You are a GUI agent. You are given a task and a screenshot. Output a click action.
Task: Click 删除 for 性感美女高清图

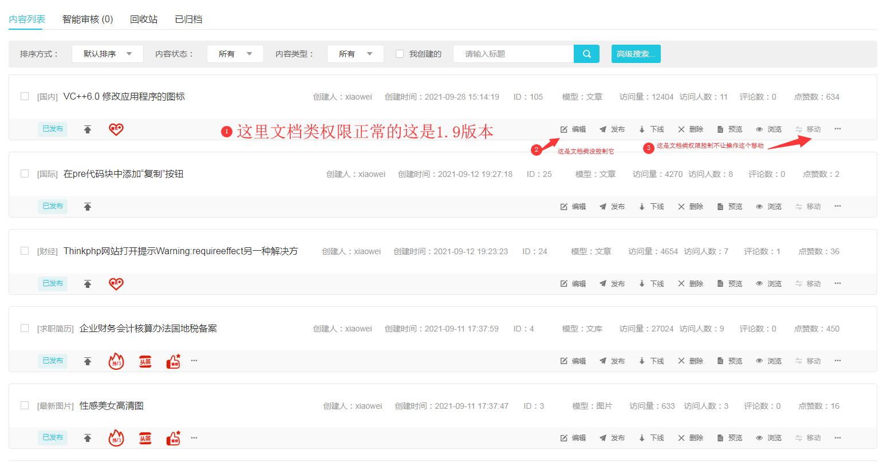(691, 438)
